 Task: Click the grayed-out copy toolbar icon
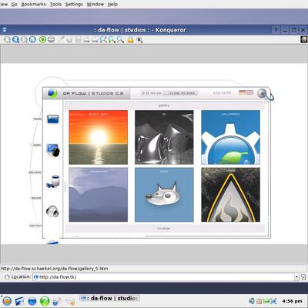click(x=69, y=40)
